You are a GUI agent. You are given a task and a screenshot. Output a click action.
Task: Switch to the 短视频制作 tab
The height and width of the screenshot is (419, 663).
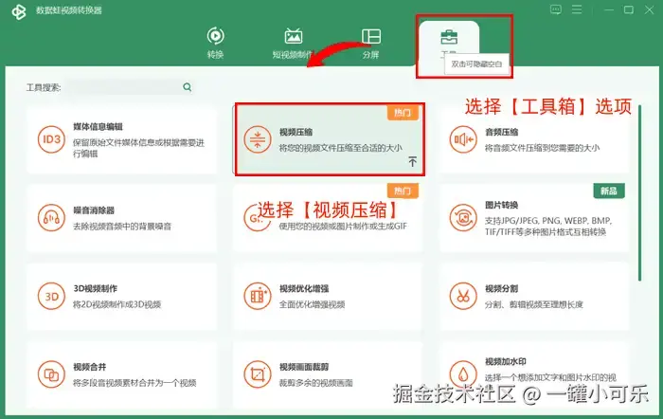coord(293,43)
